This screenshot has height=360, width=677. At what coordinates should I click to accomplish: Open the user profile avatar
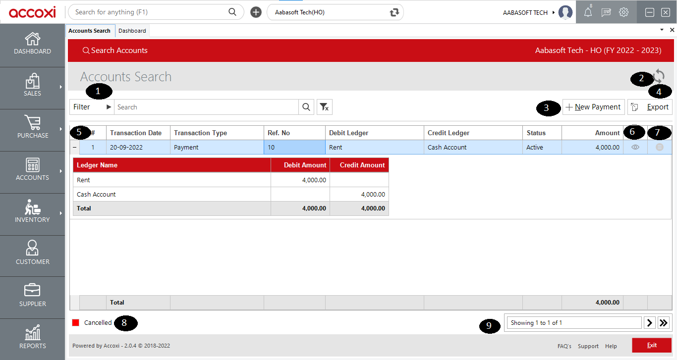coord(565,12)
